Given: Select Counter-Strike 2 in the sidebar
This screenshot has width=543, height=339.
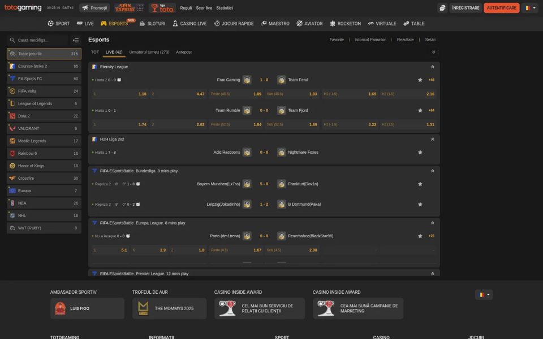Looking at the screenshot, I should pyautogui.click(x=44, y=66).
